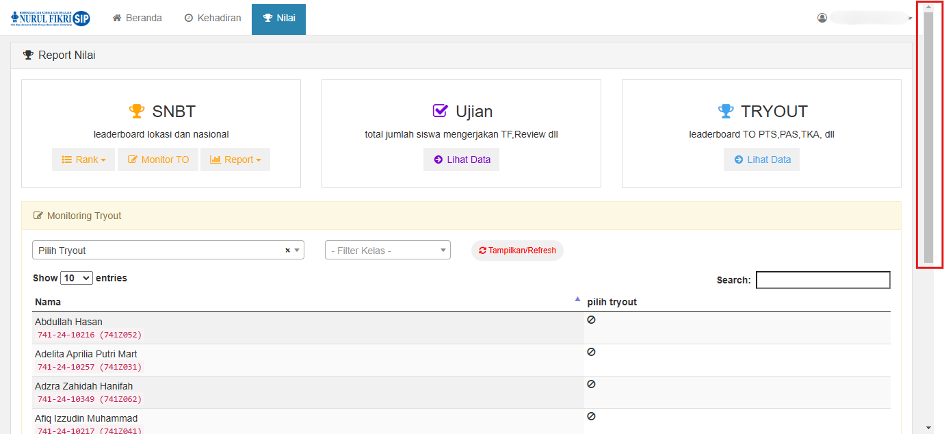
Task: Click the sort arrow in Nama column
Action: click(577, 299)
